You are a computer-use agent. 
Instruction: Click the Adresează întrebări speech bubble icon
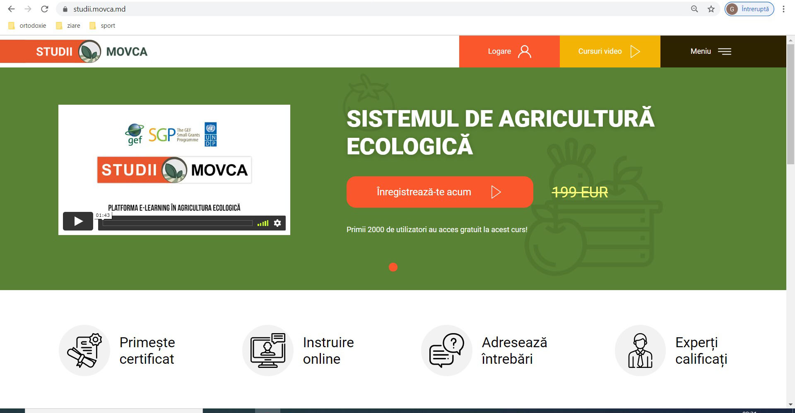coord(446,350)
